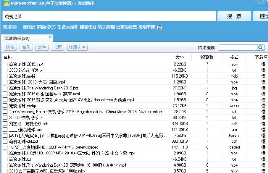Viewport: 268px width, 173px height.
Task: Click format cell mkv
Action: [234, 171]
